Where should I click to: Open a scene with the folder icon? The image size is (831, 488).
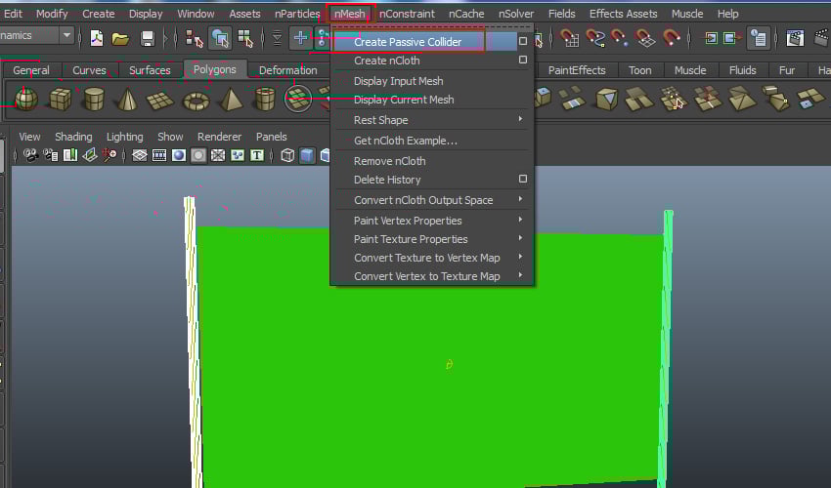pyautogui.click(x=120, y=38)
